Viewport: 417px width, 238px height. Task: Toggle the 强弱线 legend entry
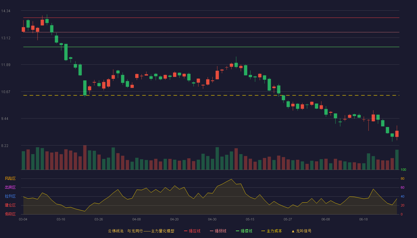point(218,231)
